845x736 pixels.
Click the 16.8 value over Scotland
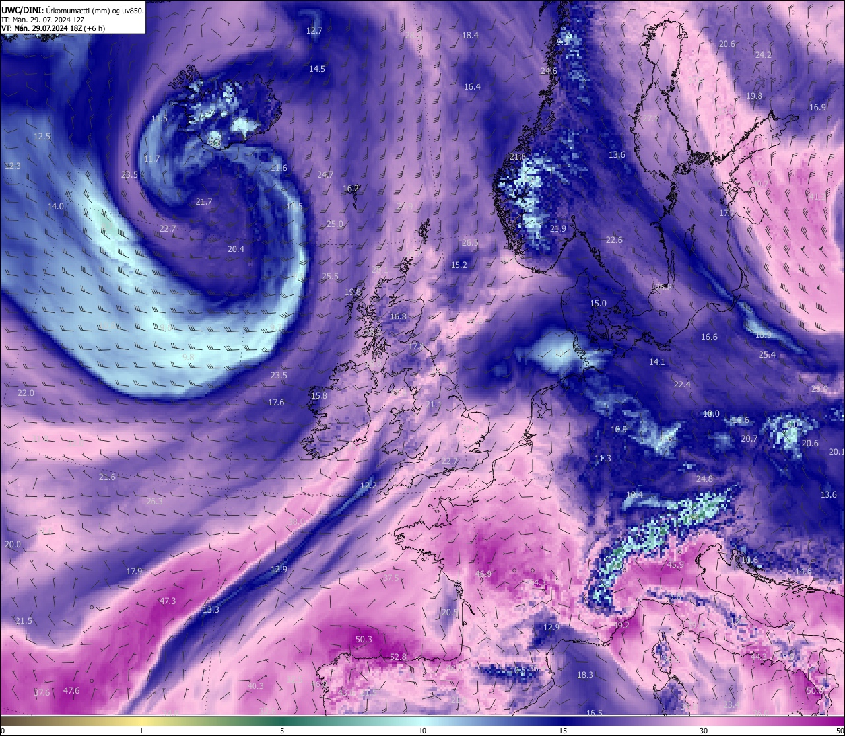point(398,316)
